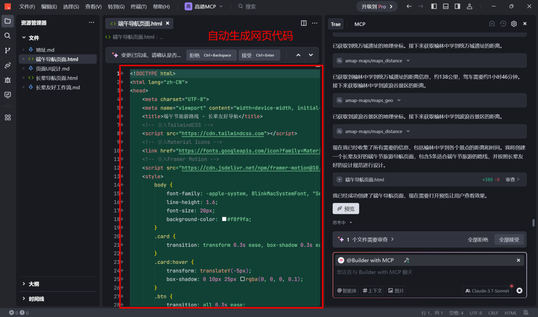Viewport: 538px width, 317px height.
Task: Toggle the left sidebar layout icon
Action: [434, 6]
